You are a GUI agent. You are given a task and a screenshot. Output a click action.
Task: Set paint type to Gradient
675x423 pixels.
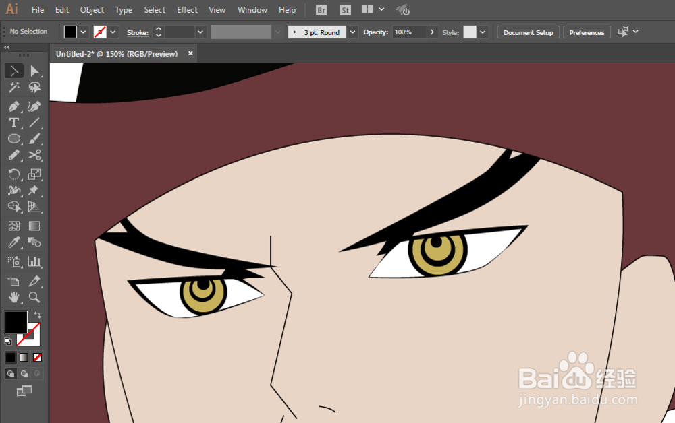24,357
